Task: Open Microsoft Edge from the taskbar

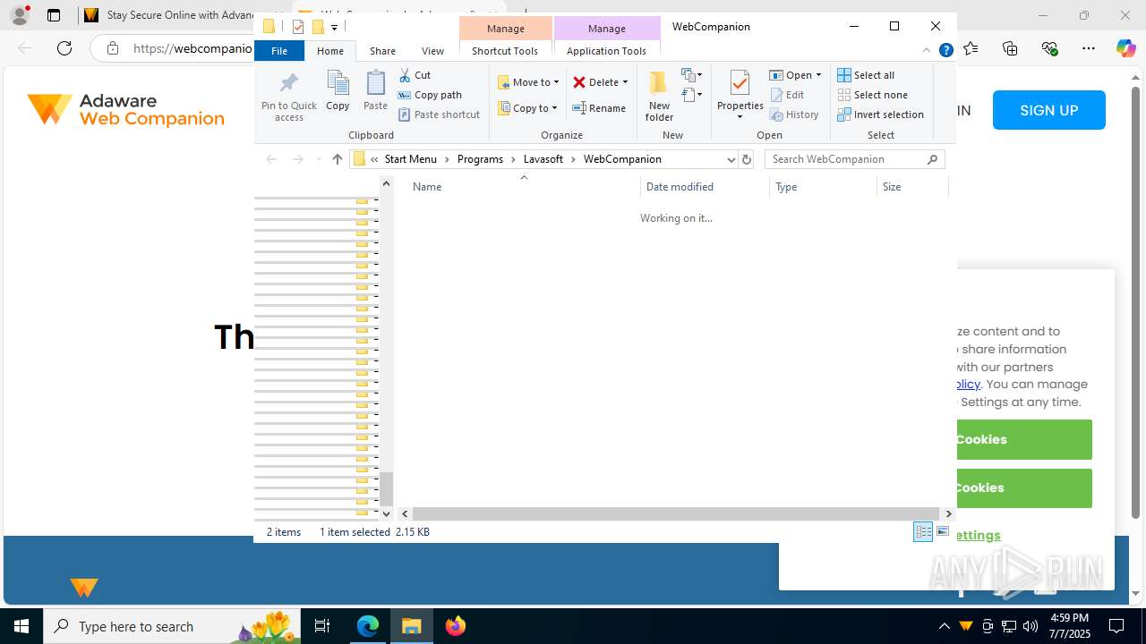Action: (x=368, y=626)
